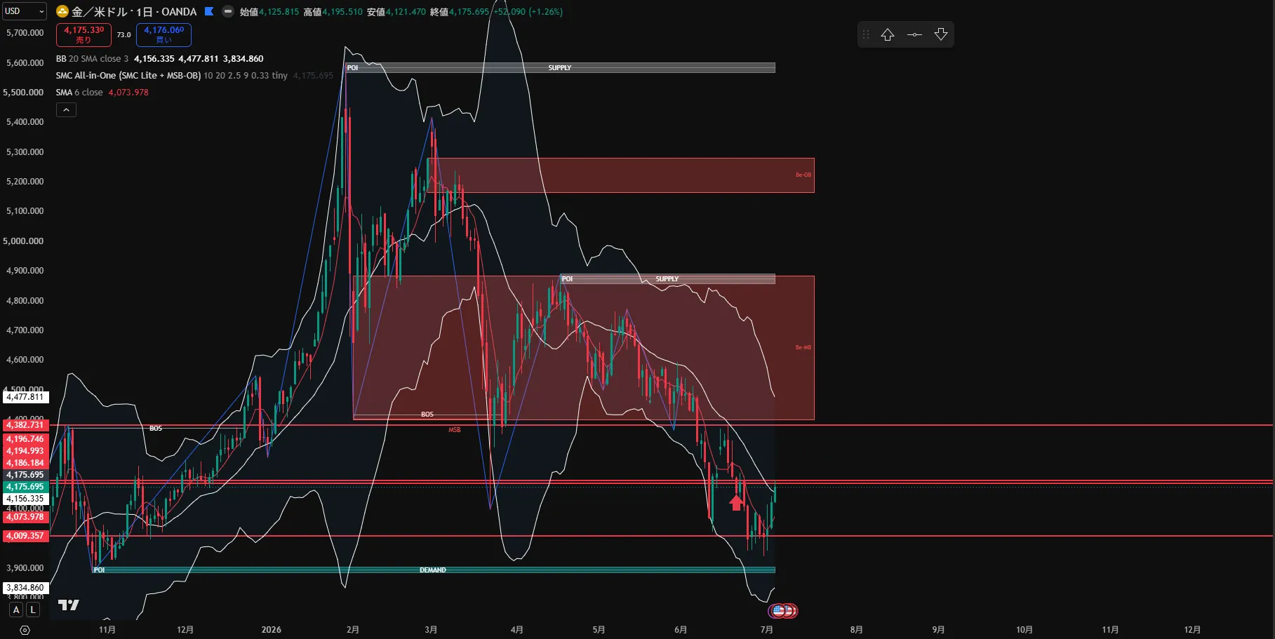Click the 4,194.993 red price label
This screenshot has height=639, width=1275.
point(25,451)
